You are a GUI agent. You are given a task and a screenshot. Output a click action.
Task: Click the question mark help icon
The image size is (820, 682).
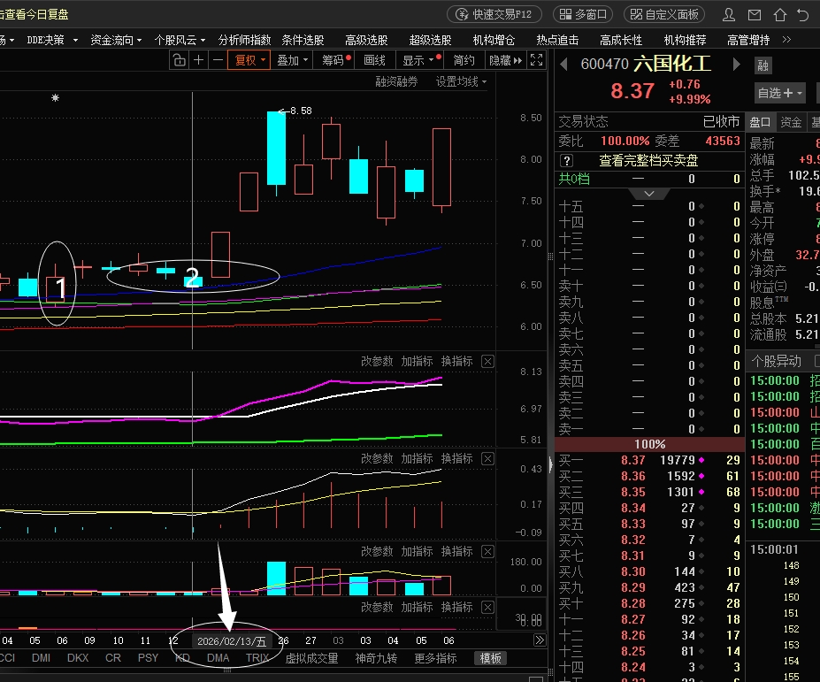click(567, 161)
